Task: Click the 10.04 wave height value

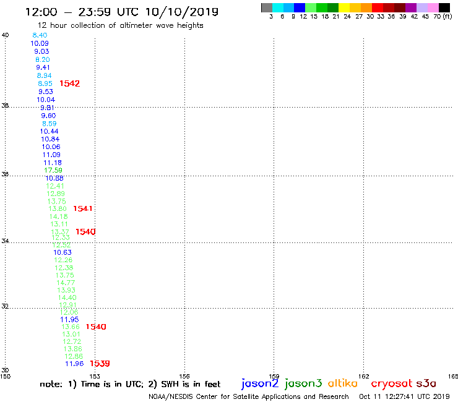Action: tap(46, 100)
